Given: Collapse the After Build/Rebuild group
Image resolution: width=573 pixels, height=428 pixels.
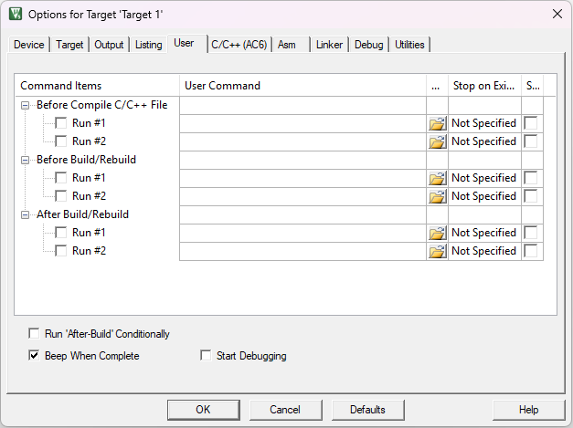Looking at the screenshot, I should pyautogui.click(x=25, y=214).
